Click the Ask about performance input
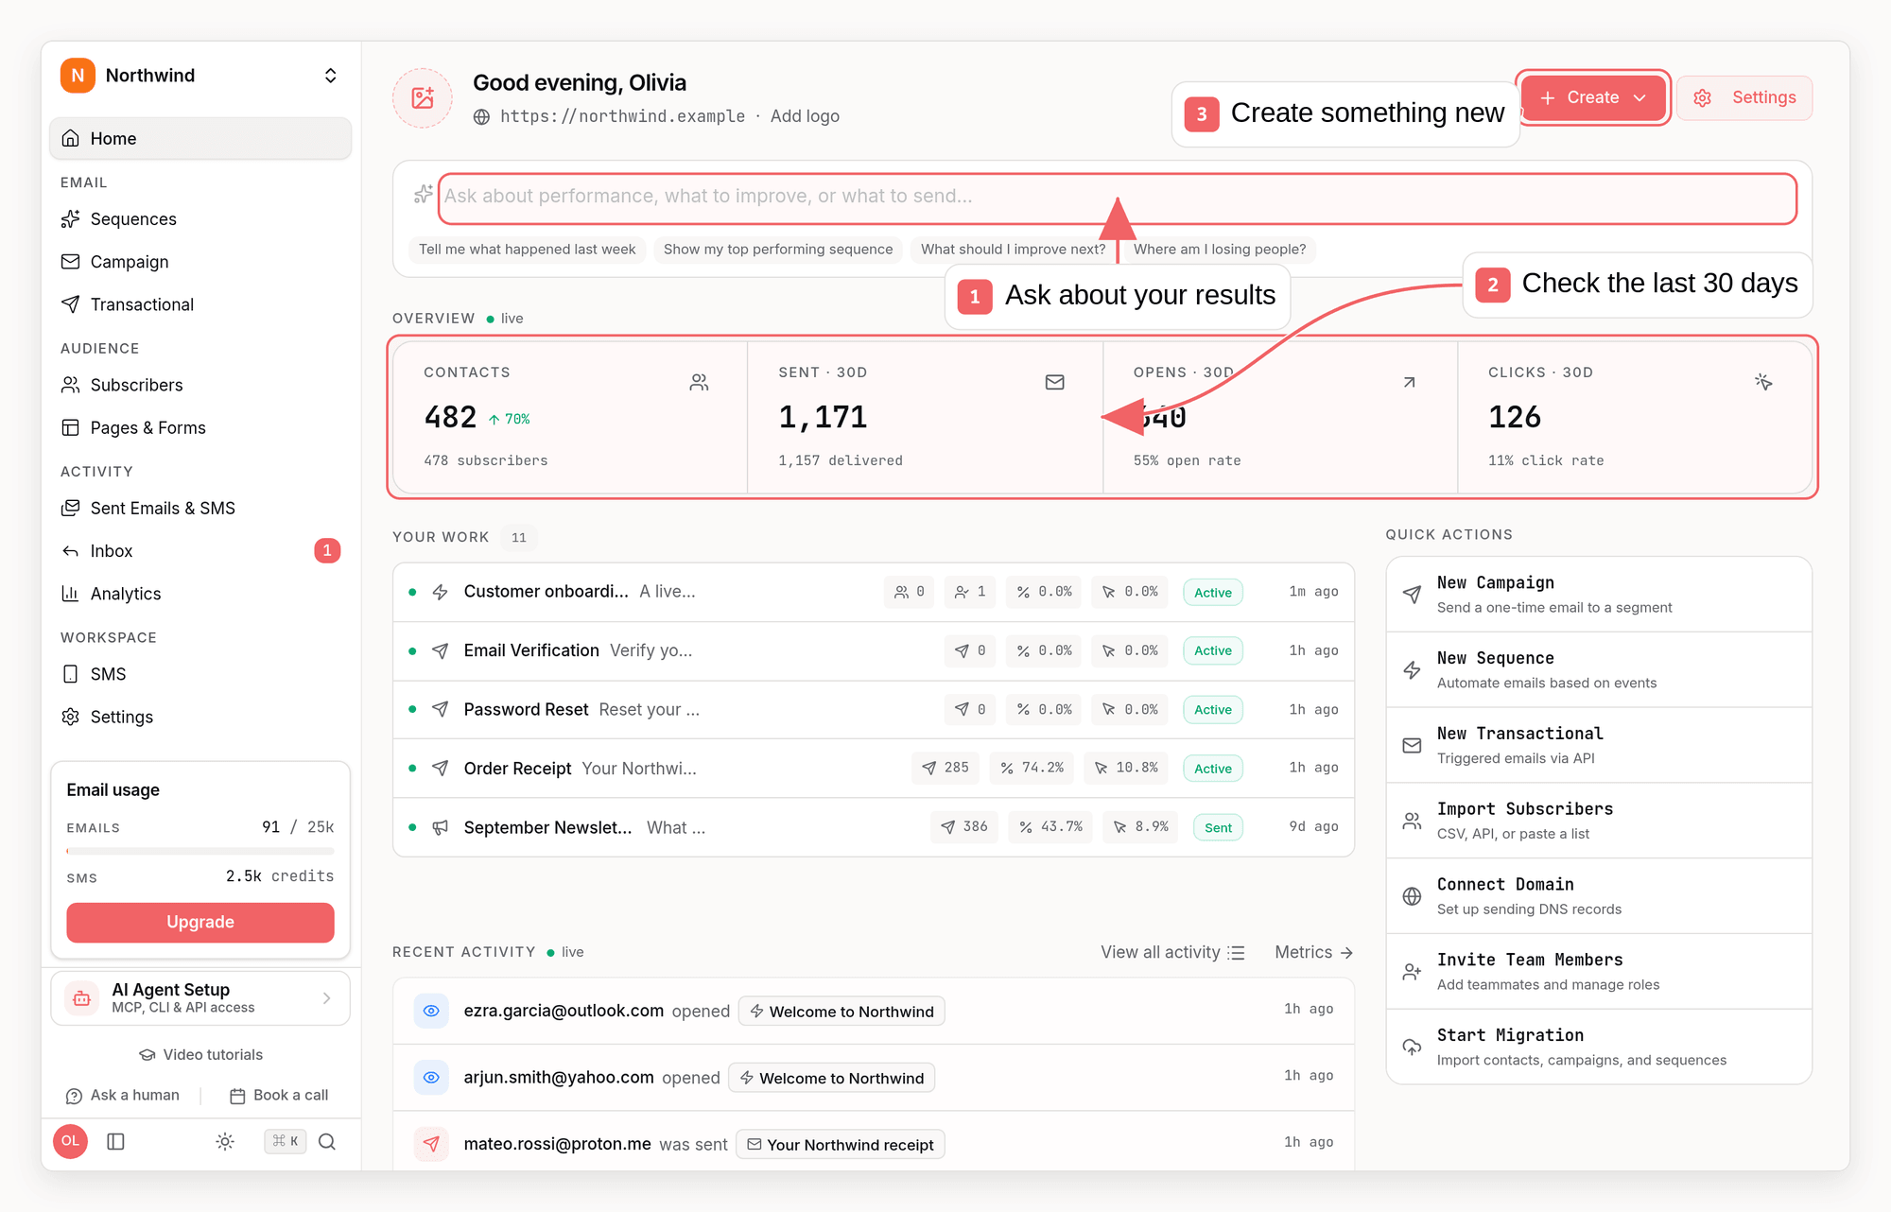Image resolution: width=1891 pixels, height=1212 pixels. (x=1117, y=197)
